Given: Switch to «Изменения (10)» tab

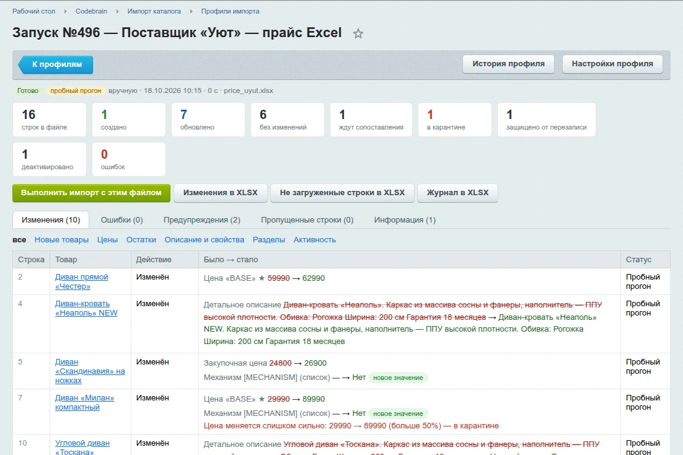Looking at the screenshot, I should click(51, 220).
